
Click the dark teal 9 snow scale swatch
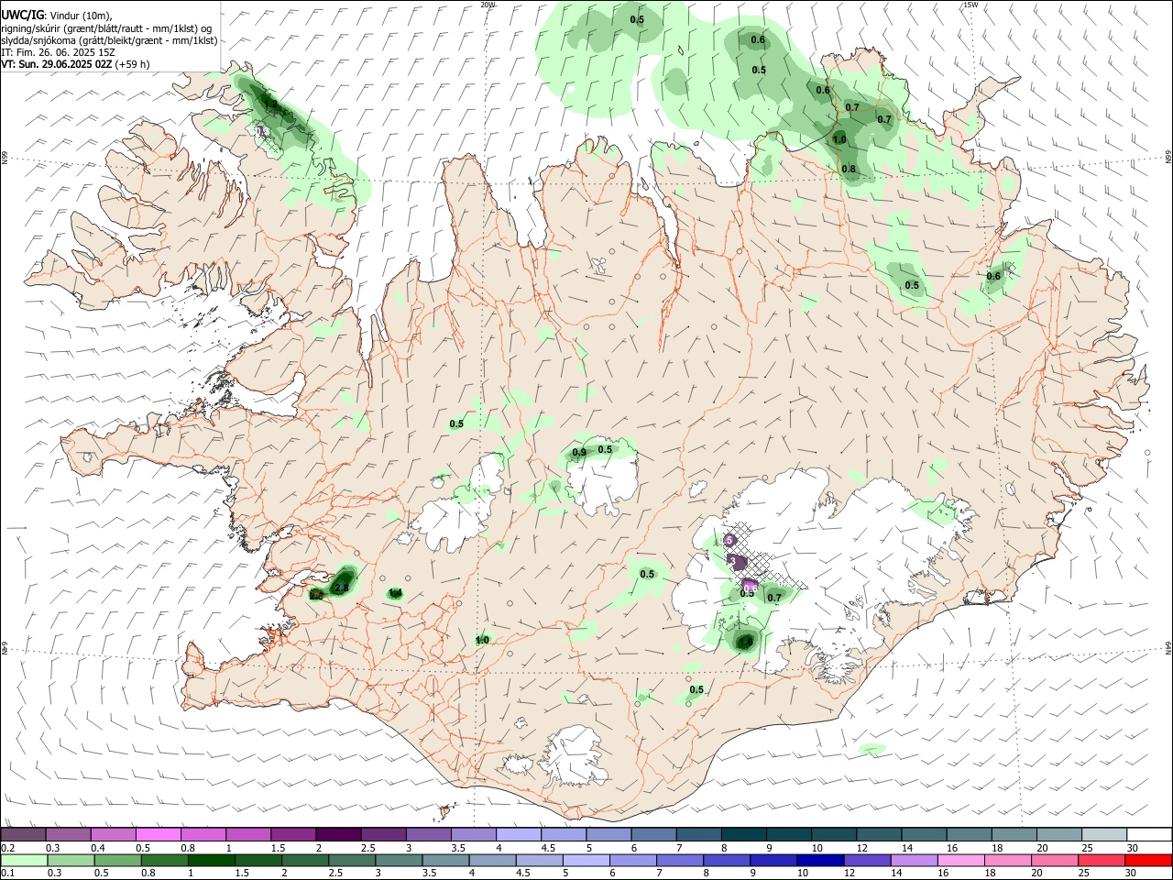click(789, 835)
